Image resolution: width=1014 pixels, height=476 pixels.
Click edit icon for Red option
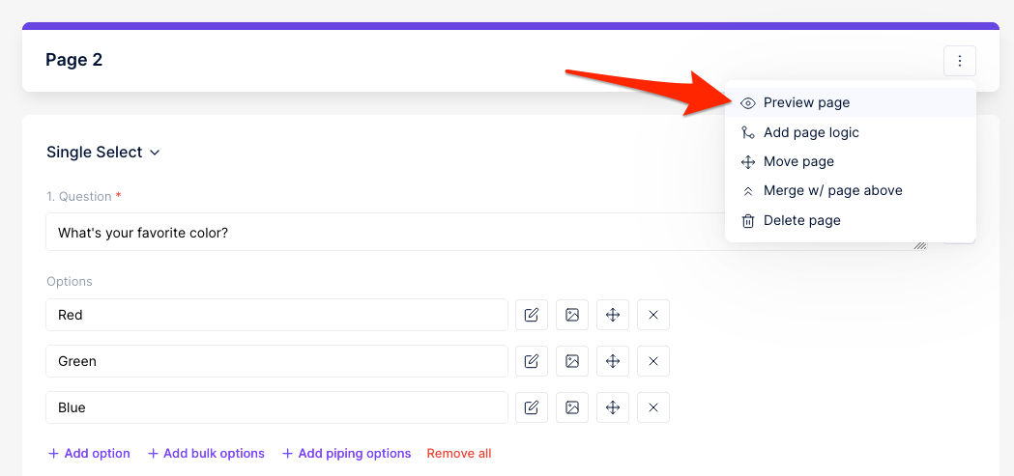532,315
